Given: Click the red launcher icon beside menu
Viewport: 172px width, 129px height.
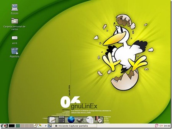Looking at the screenshot, I should [6, 126].
